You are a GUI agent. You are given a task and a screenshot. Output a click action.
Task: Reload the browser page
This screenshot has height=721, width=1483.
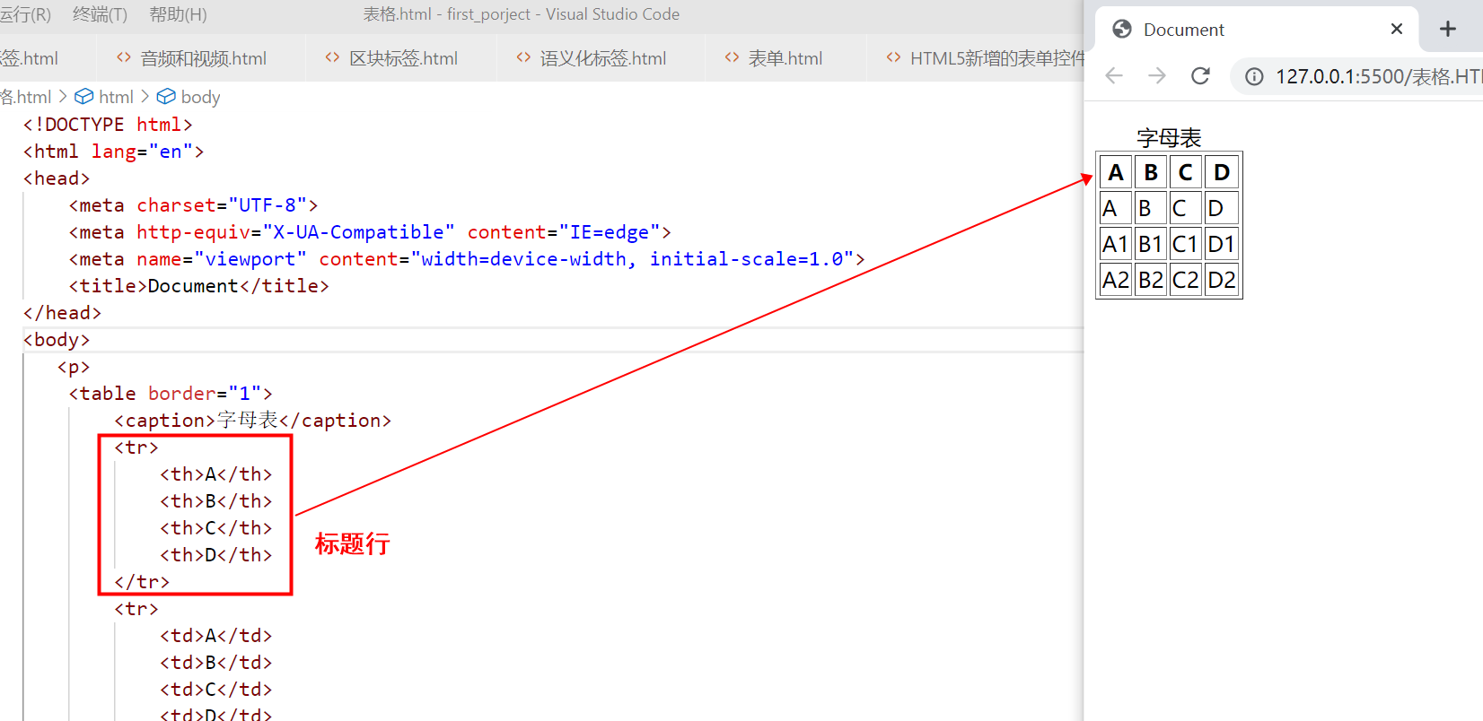(x=1200, y=76)
